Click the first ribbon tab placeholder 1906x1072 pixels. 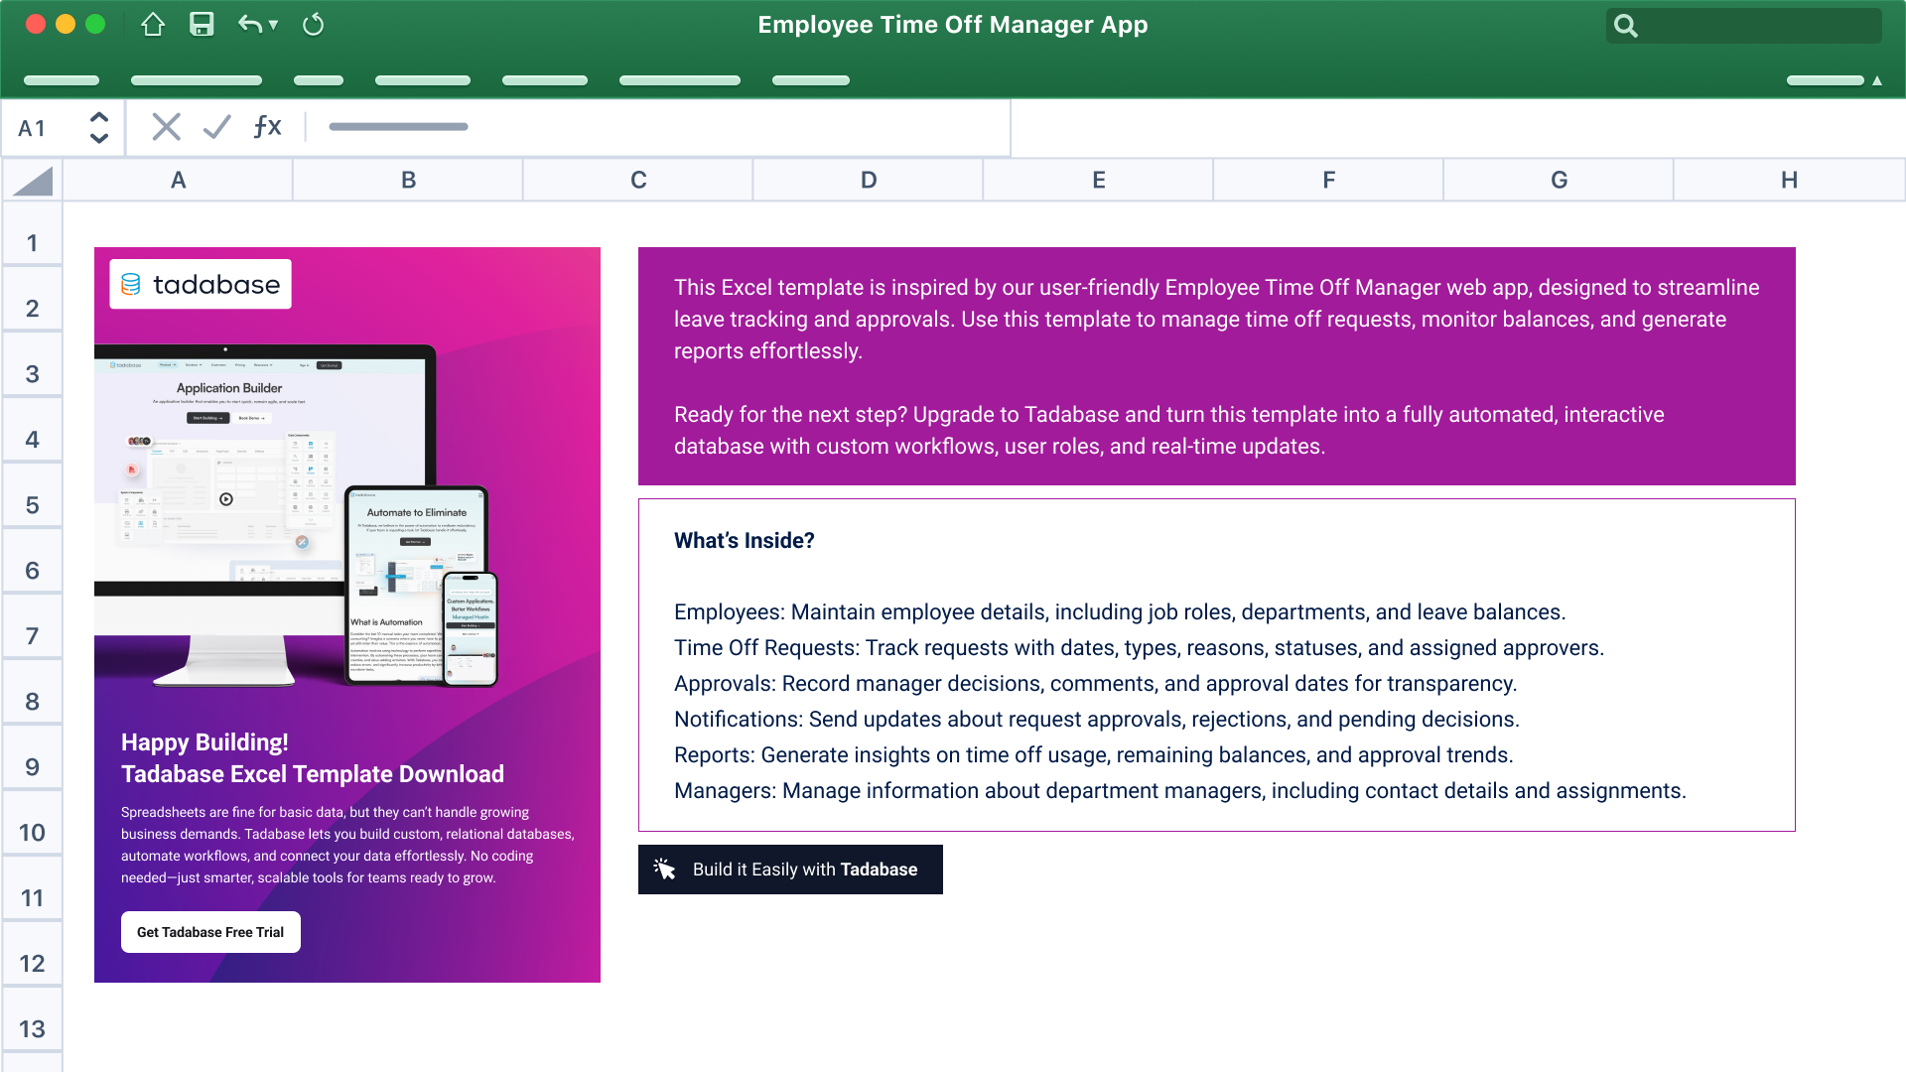pos(62,80)
